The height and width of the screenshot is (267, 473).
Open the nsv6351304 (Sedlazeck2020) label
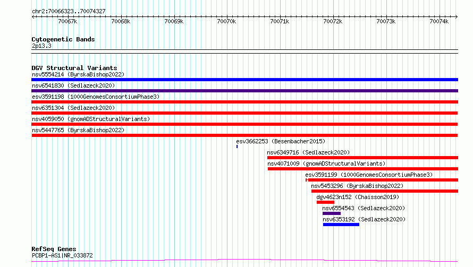coord(73,108)
